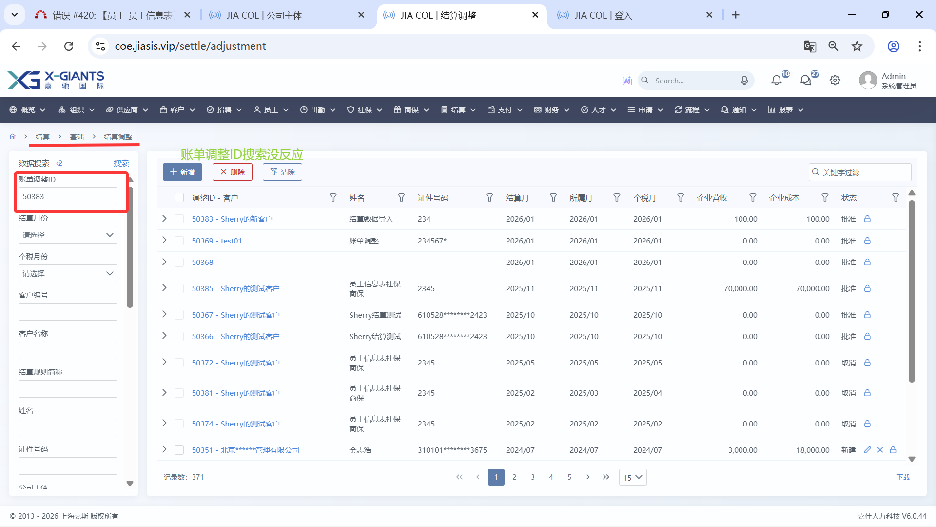Click filter icon on 姓名 column
This screenshot has height=527, width=936.
click(x=401, y=198)
